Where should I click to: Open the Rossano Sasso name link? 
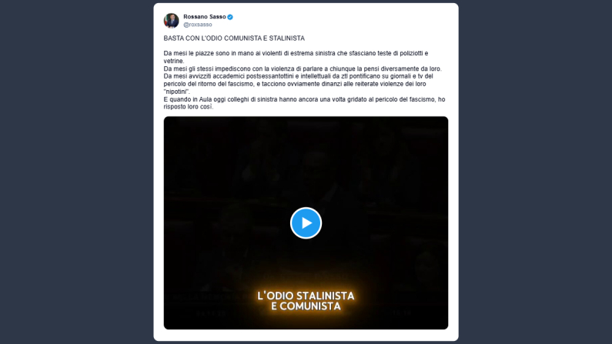click(x=205, y=17)
